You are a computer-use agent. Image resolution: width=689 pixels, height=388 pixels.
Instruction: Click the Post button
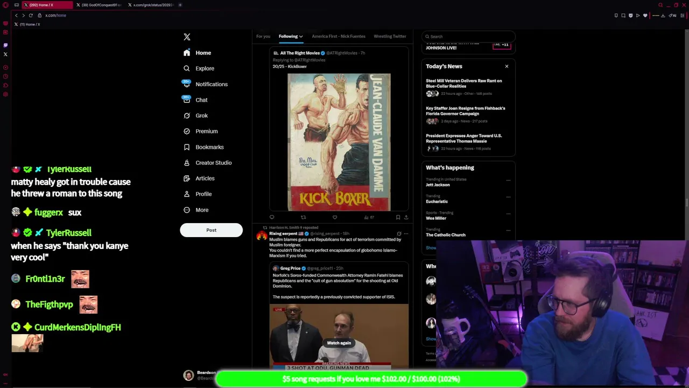point(211,230)
